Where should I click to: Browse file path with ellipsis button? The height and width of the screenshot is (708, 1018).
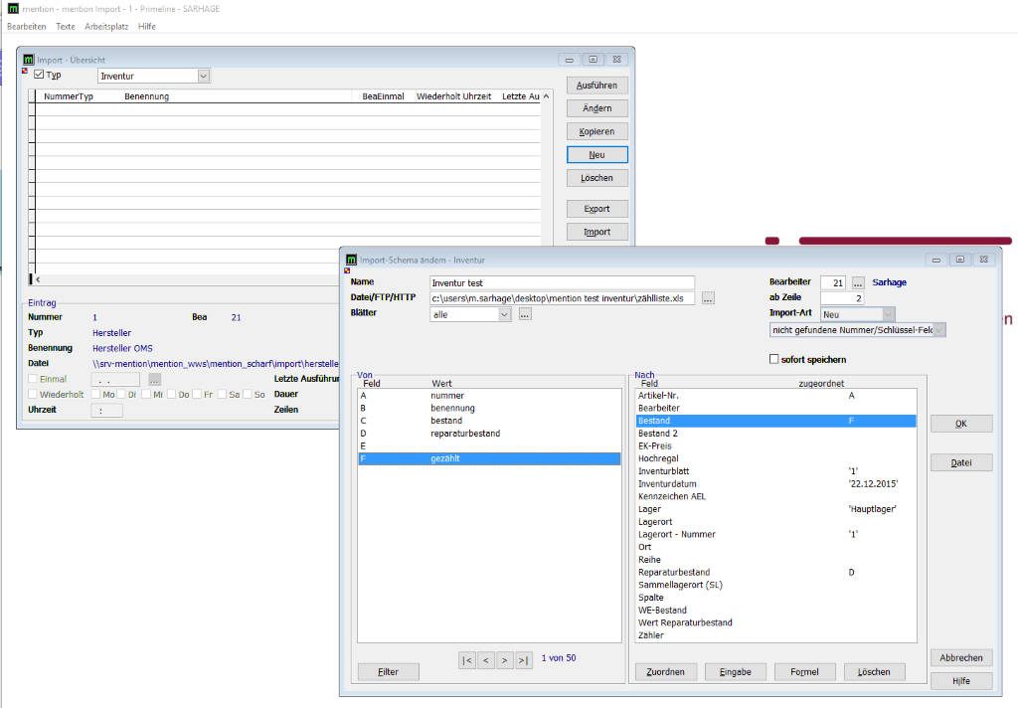(708, 298)
